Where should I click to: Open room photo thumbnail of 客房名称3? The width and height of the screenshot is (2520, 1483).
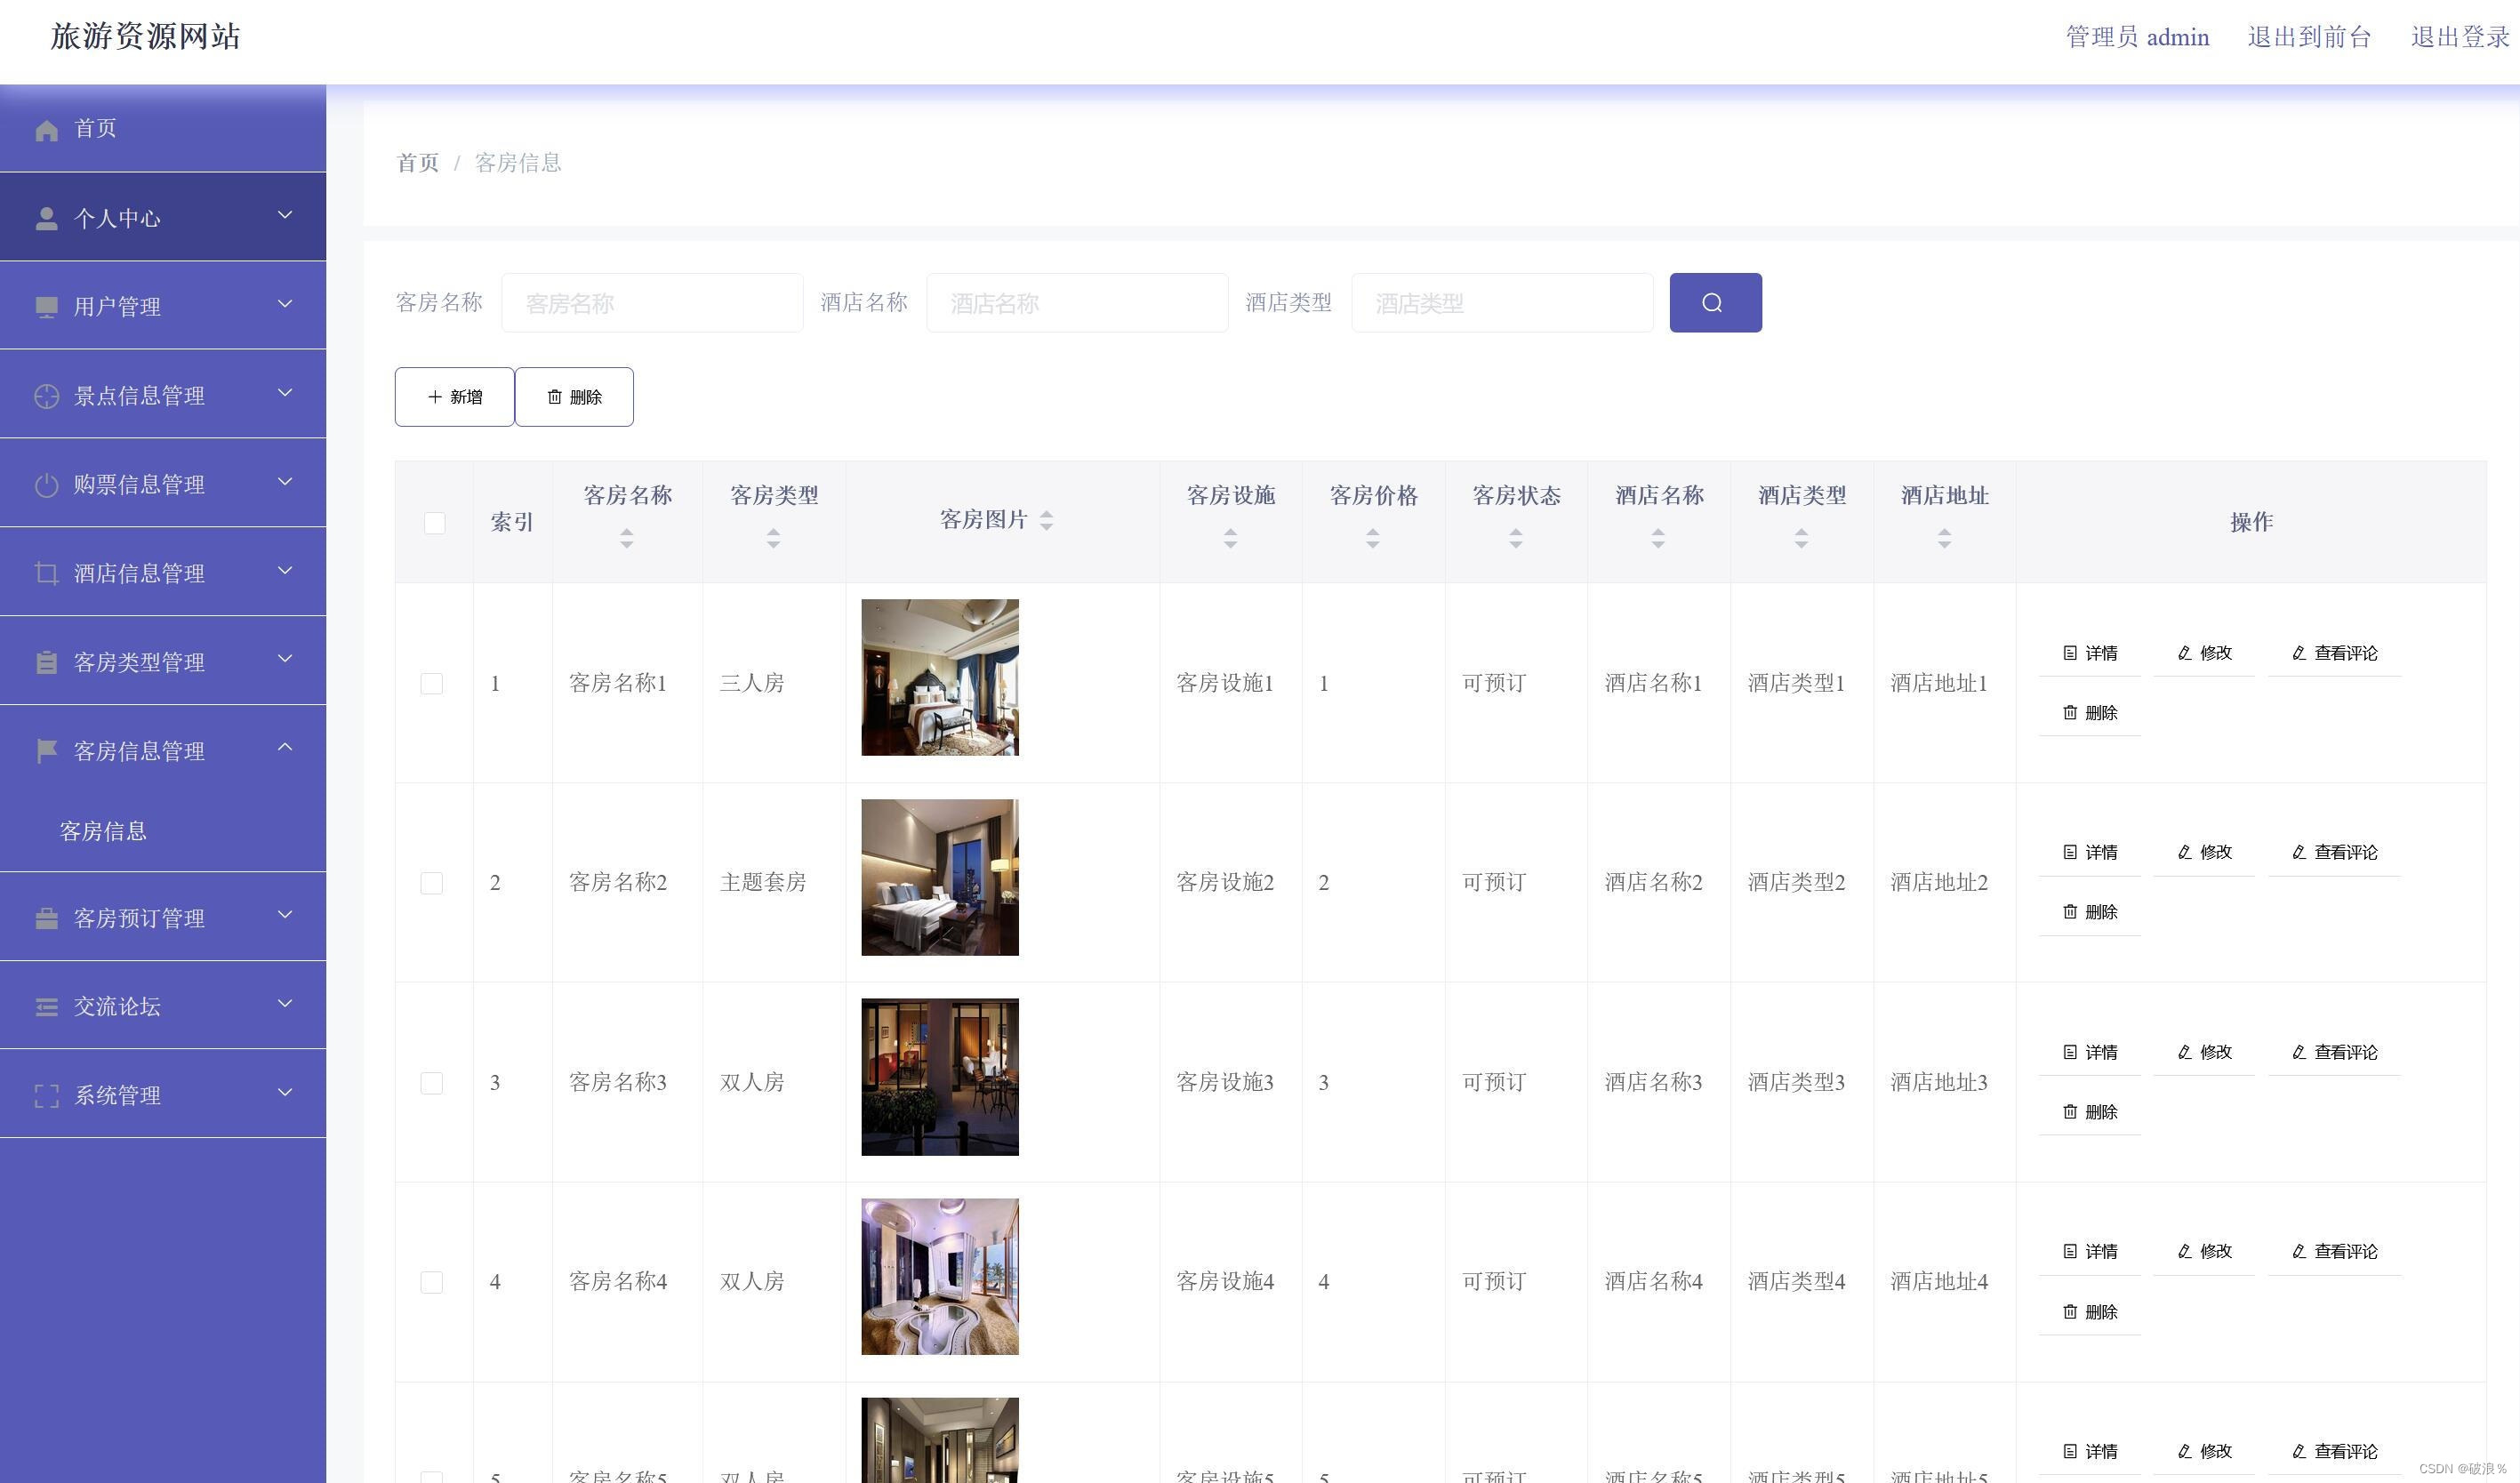940,1077
